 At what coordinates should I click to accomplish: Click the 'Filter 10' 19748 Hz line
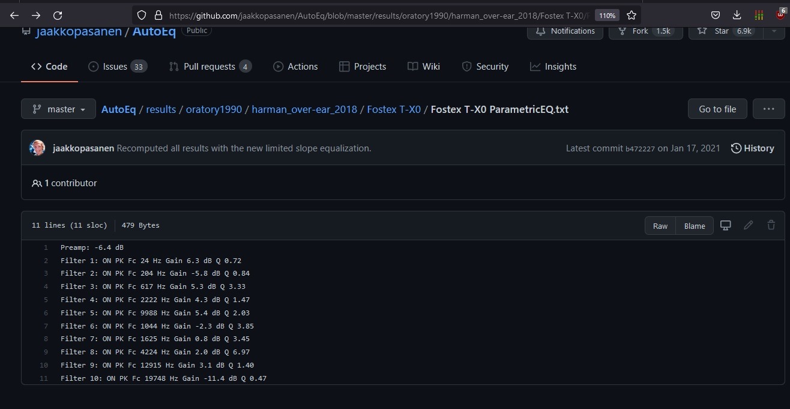163,378
